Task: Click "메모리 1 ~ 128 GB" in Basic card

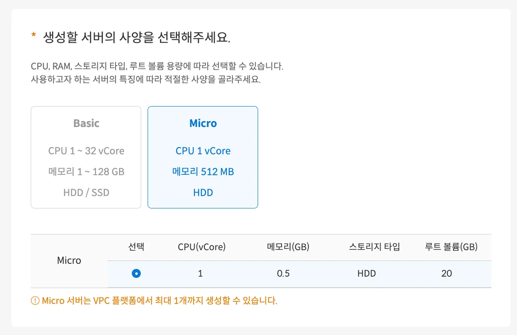Action: click(x=86, y=172)
